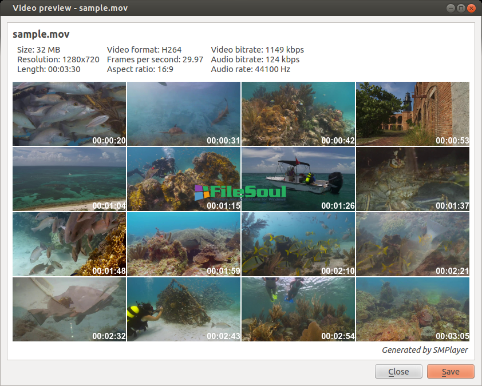
Task: Select the stingray thumbnail at 00:02:32
Action: 69,309
